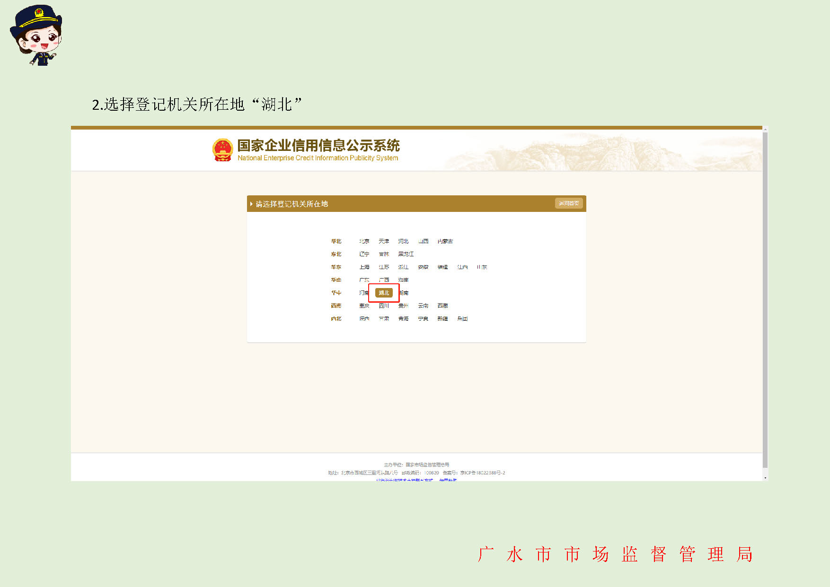Click the 返回首页 button in panel header
This screenshot has width=830, height=587.
click(x=568, y=203)
